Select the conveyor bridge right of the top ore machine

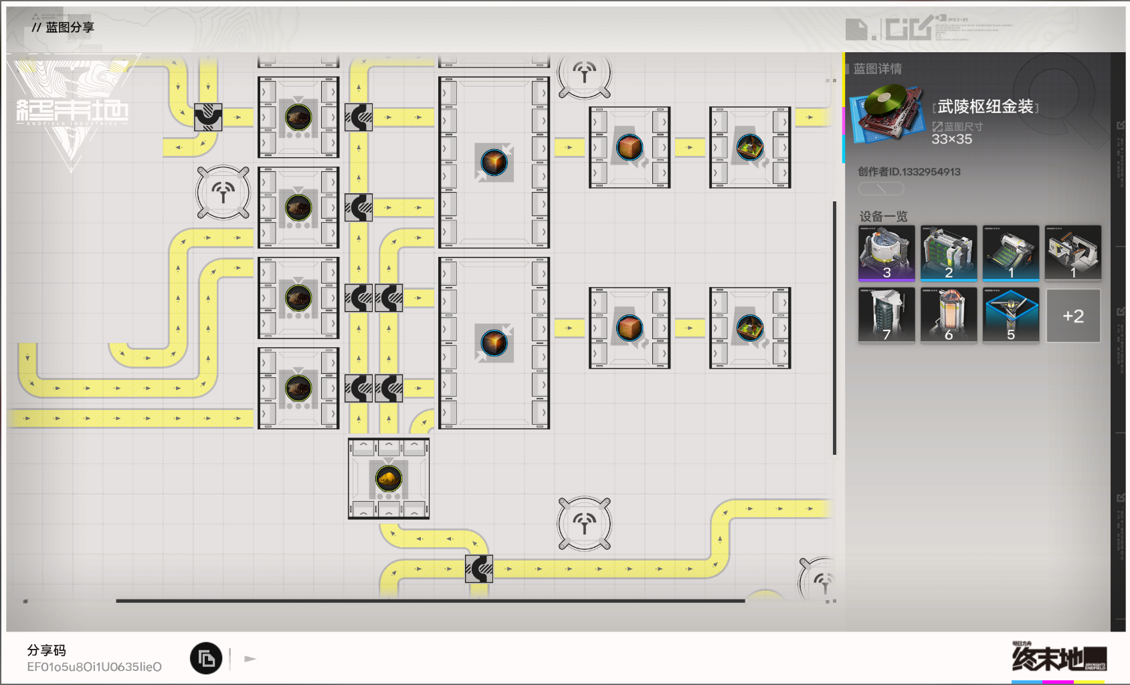click(x=359, y=117)
